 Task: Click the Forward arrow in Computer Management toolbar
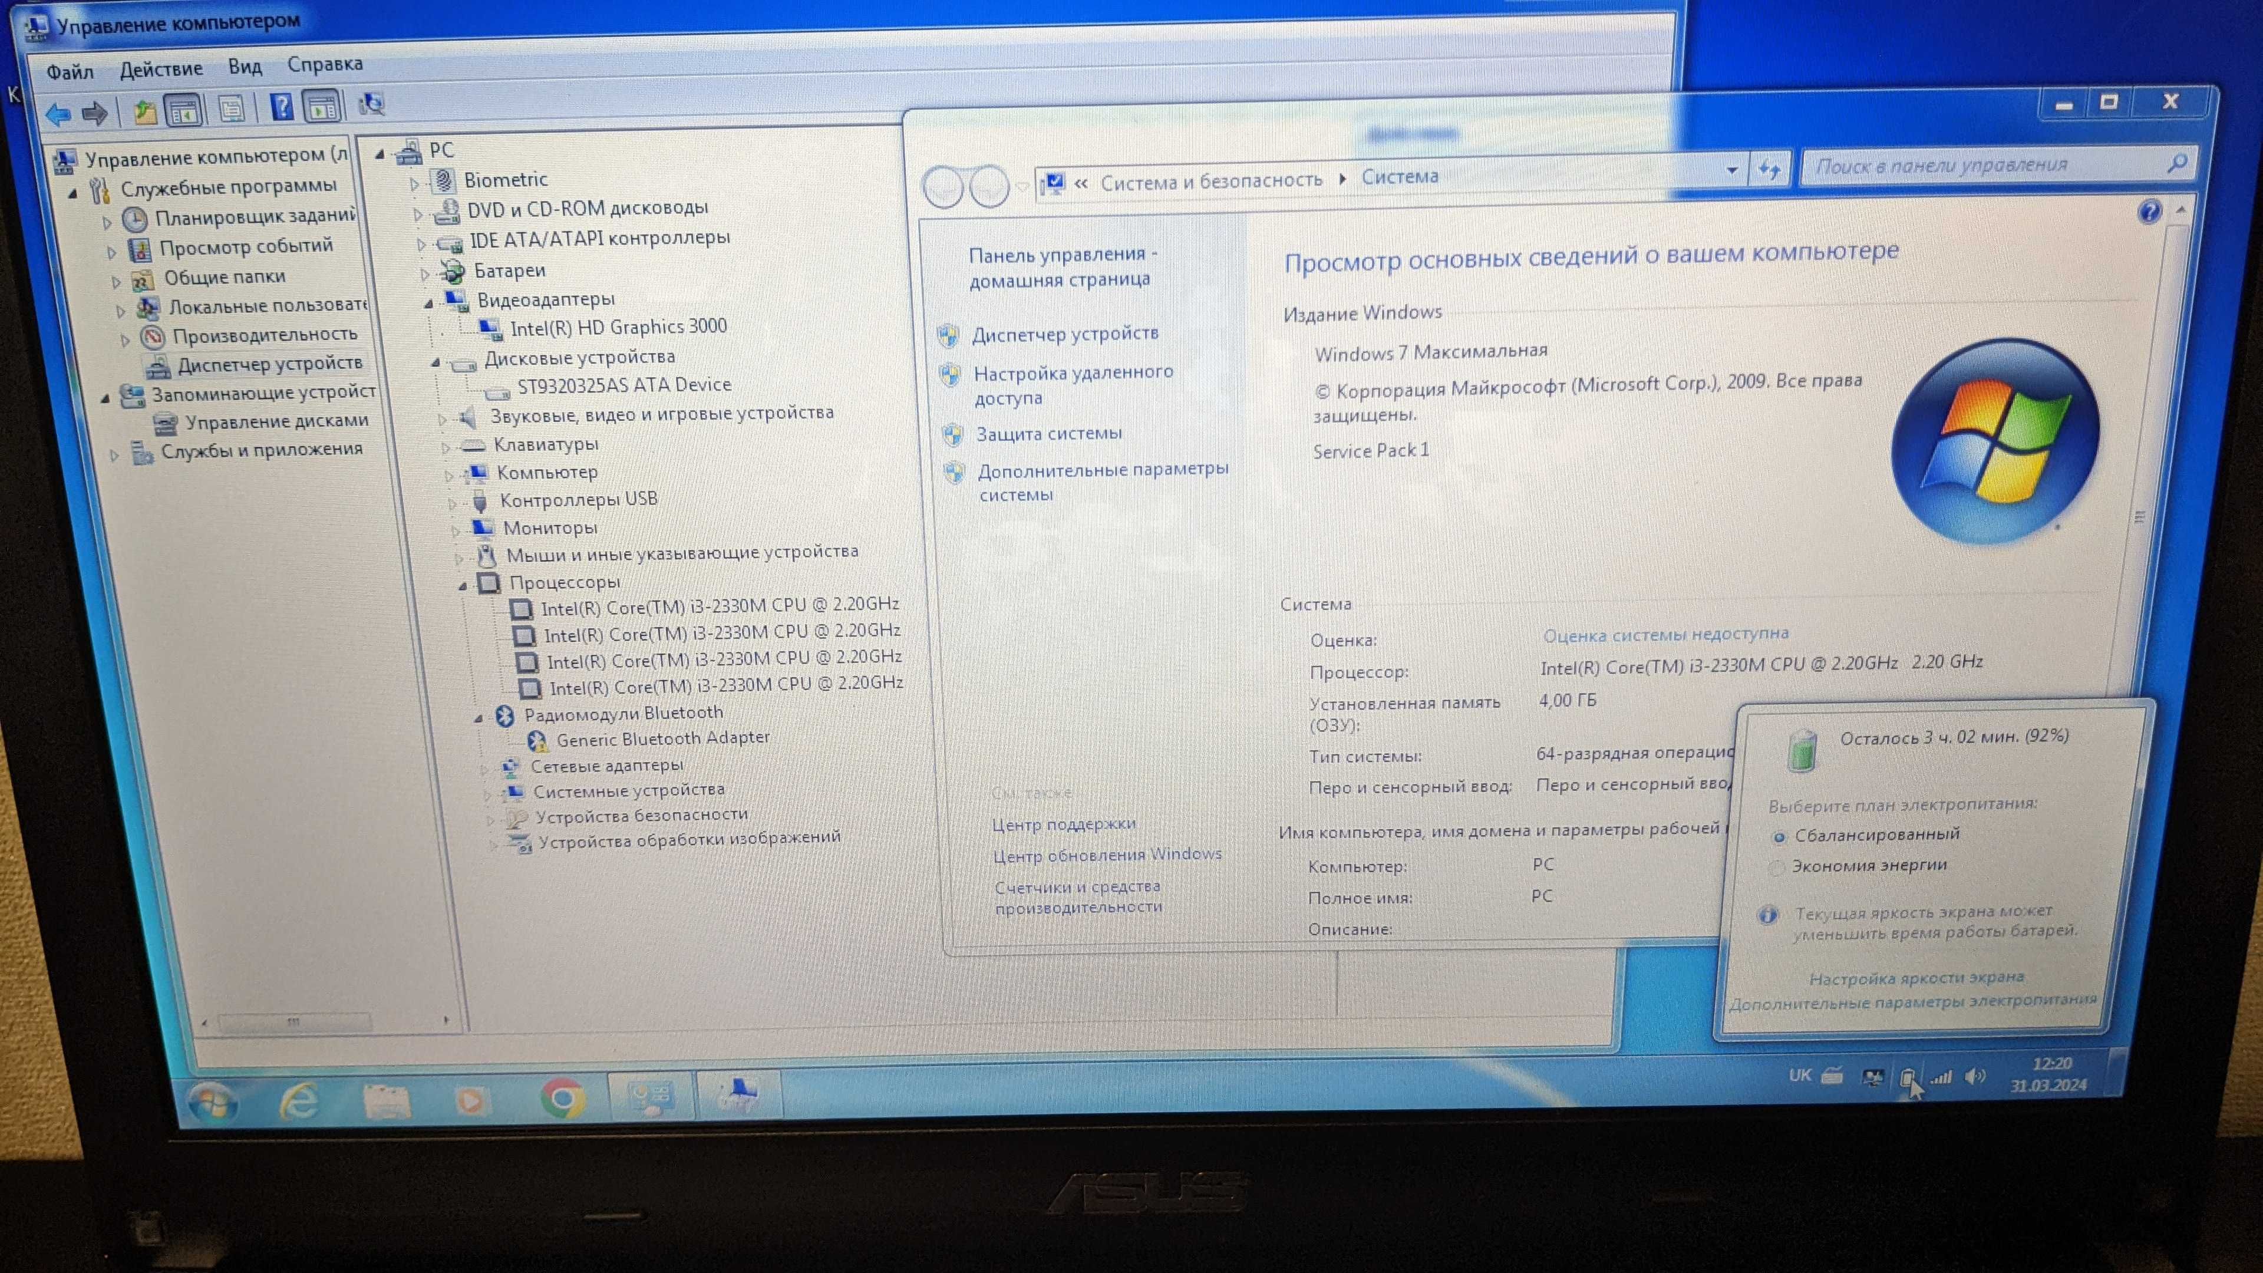pyautogui.click(x=94, y=113)
